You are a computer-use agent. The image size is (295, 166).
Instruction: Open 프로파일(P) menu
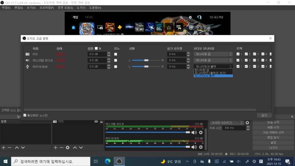47,8
